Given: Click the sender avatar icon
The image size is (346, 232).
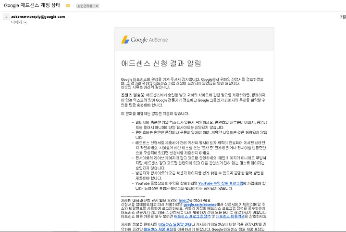Looking at the screenshot, I should click(x=6, y=17).
